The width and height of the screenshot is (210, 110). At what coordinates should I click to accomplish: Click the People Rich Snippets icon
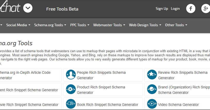(x=71, y=75)
